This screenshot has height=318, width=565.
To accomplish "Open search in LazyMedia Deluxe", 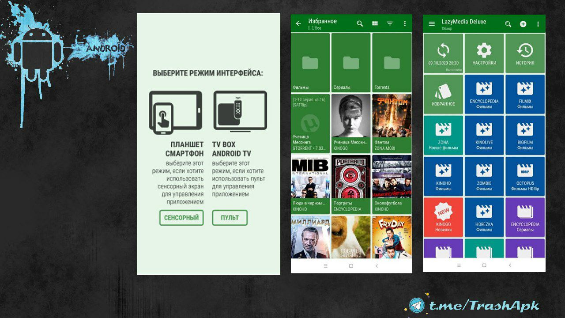I will click(x=508, y=24).
